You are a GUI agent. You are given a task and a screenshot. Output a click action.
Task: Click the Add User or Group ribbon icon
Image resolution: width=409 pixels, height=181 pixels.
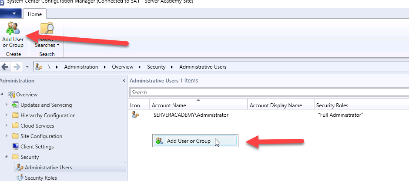coord(13,28)
